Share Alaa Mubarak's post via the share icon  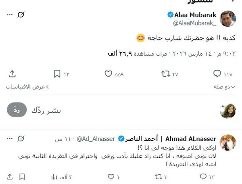(12, 74)
